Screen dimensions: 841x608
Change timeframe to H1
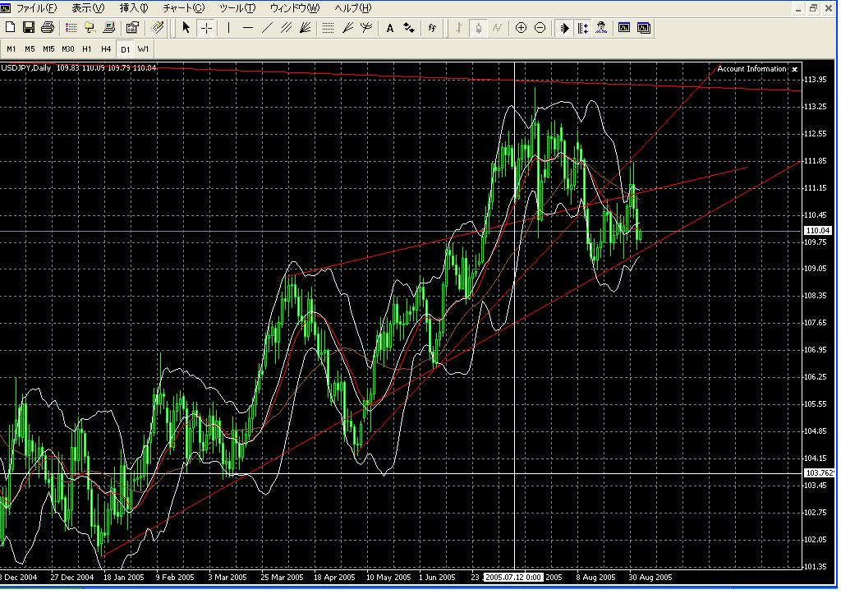85,48
